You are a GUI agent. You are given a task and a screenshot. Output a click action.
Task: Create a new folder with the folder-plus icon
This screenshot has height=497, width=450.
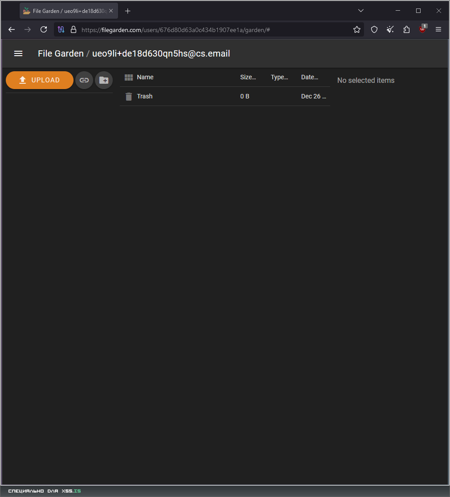pos(104,80)
